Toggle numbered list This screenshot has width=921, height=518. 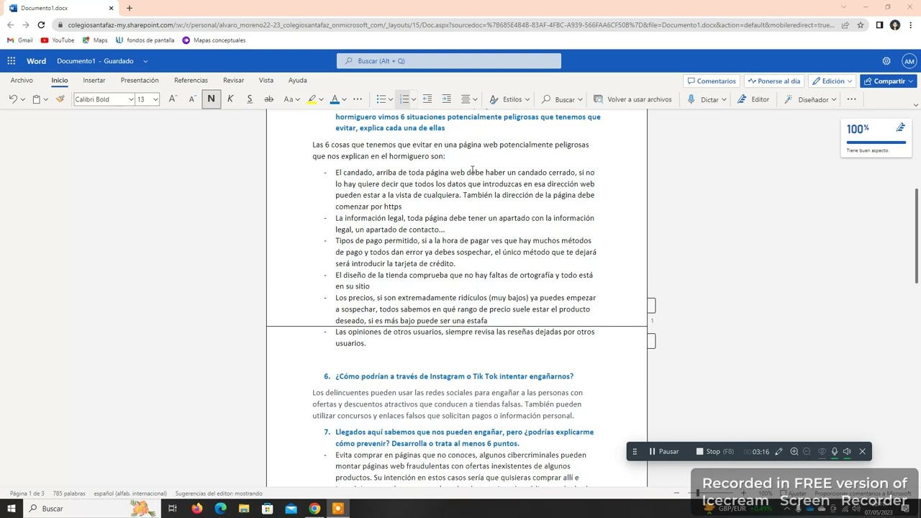click(404, 99)
